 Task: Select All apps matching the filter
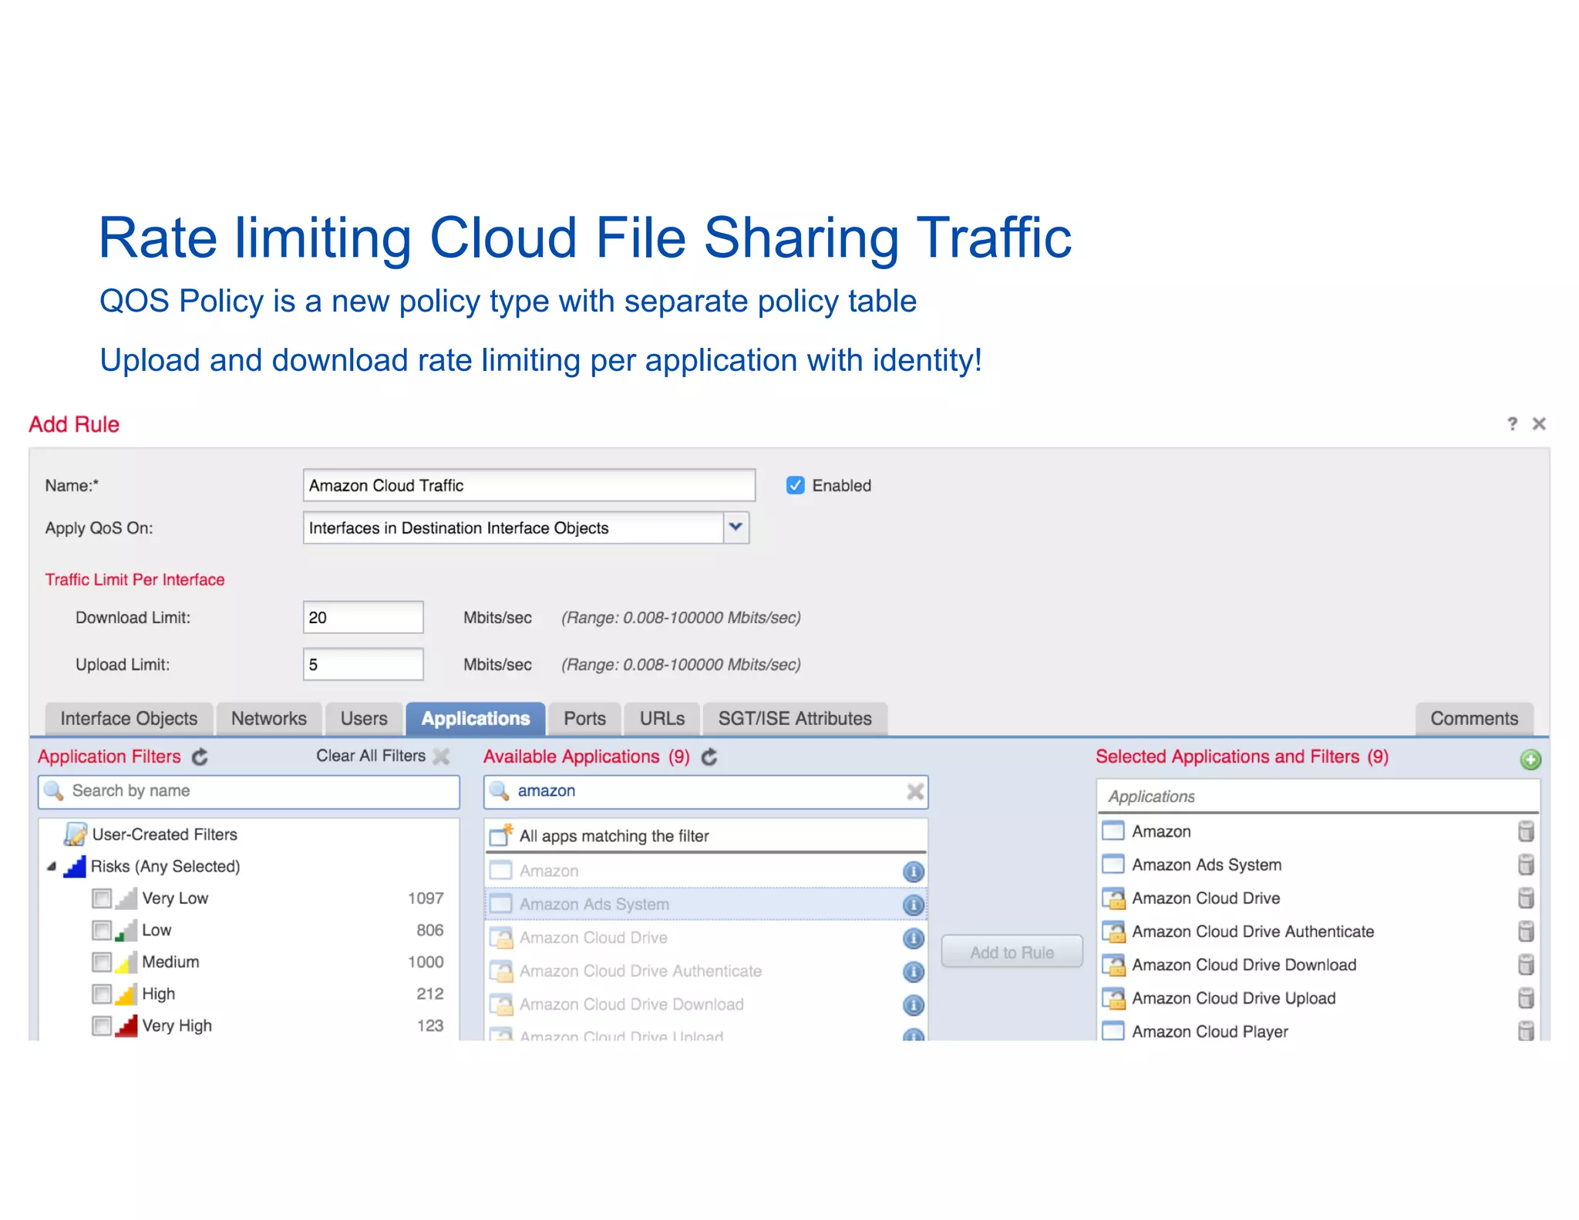[x=705, y=836]
